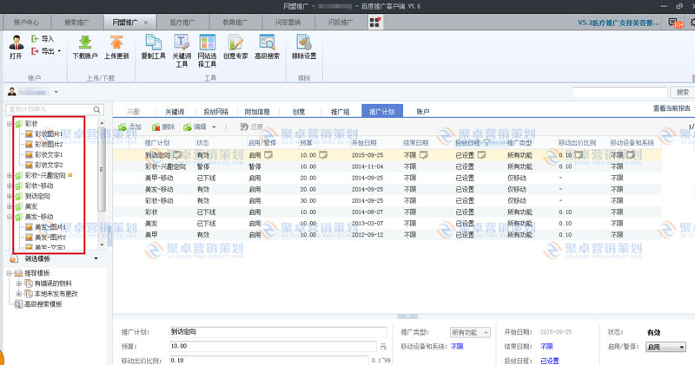695x365 pixels.
Task: Click the tree scrollbar up arrow
Action: pos(102,123)
